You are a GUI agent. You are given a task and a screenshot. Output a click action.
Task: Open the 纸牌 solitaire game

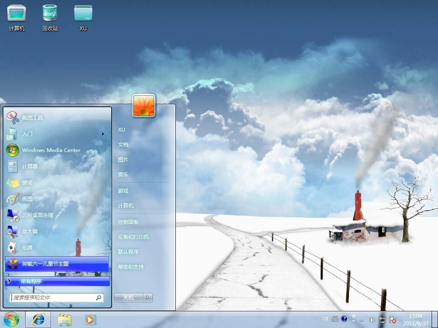(x=27, y=247)
